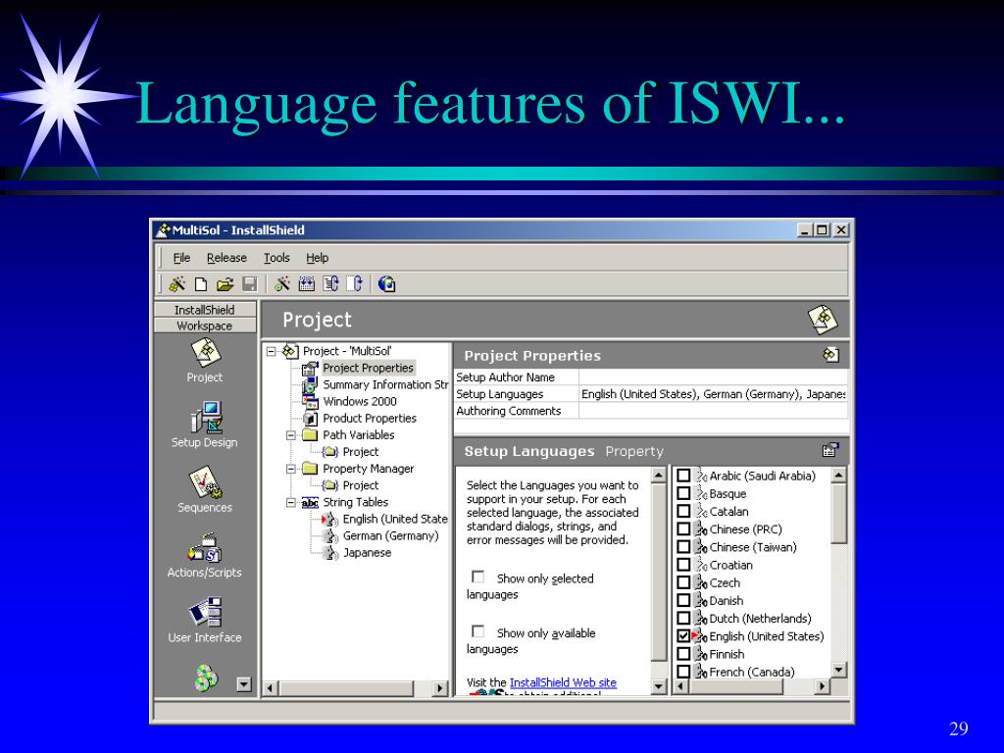Screen dimensions: 1004x753
Task: Click tree pane horizontal scroll right arrow
Action: 439,688
